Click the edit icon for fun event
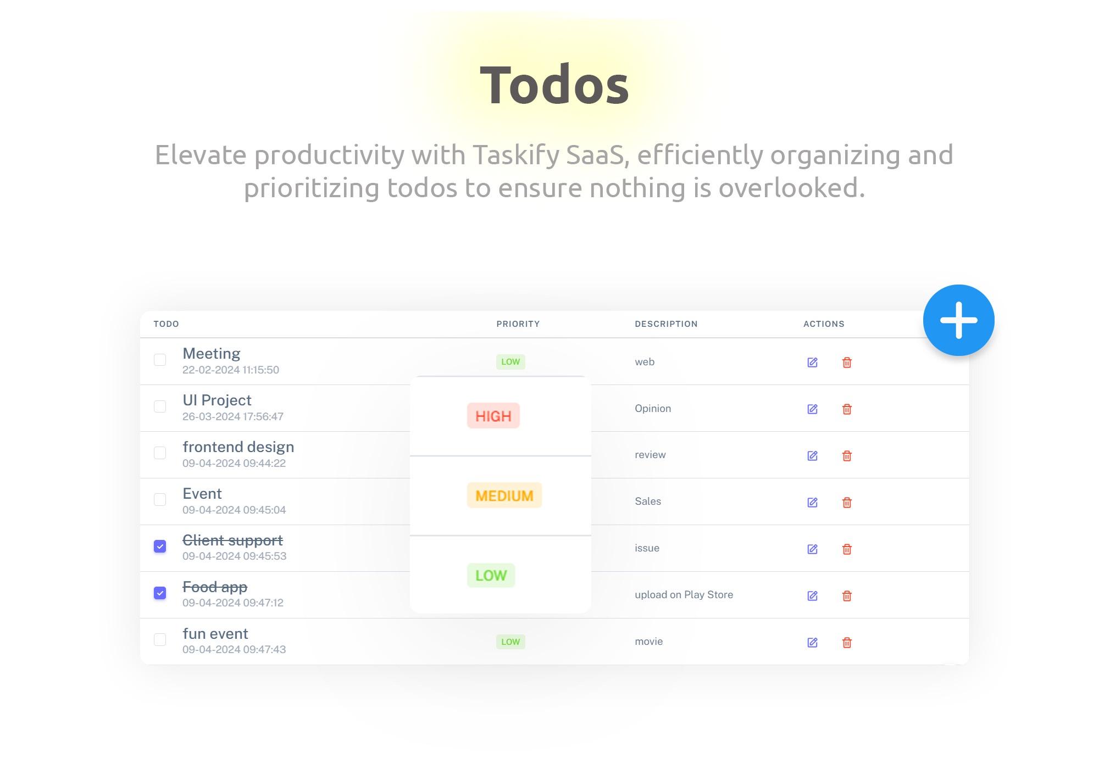Screen dimensions: 1110x769 point(812,642)
